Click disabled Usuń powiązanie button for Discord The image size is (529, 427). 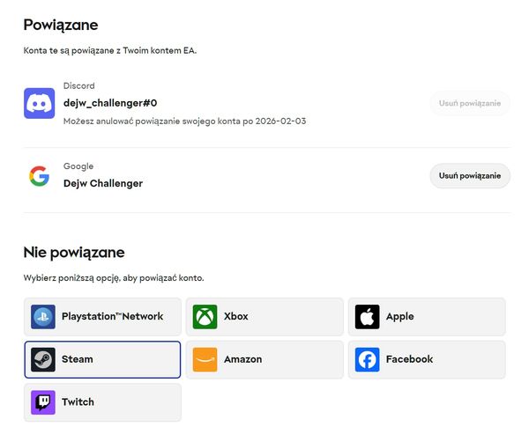[x=470, y=103]
